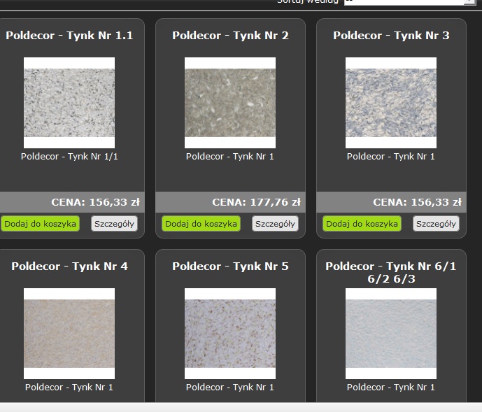Open the Tynk Nr 6/1 6/2 6/3 title

391,272
